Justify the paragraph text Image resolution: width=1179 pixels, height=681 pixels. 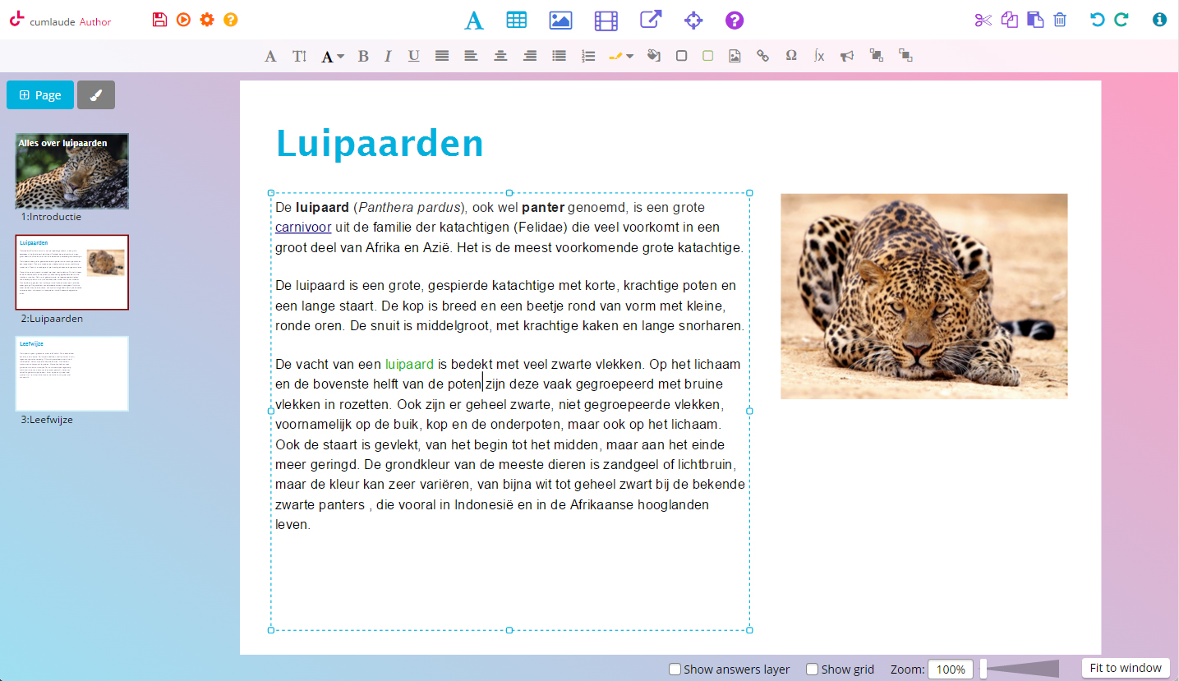442,56
